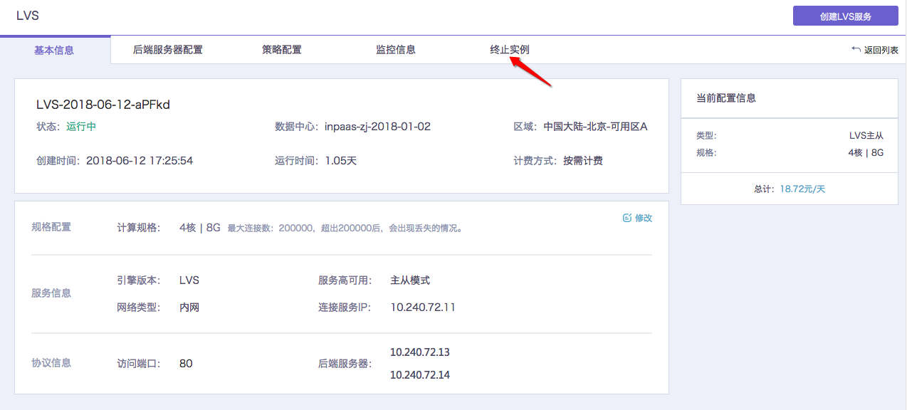Click the connection service IP 10.240.72.11
Image resolution: width=907 pixels, height=410 pixels.
tap(423, 307)
